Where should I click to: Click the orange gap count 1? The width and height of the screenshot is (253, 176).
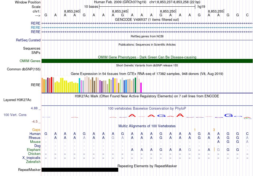(x=195, y=130)
